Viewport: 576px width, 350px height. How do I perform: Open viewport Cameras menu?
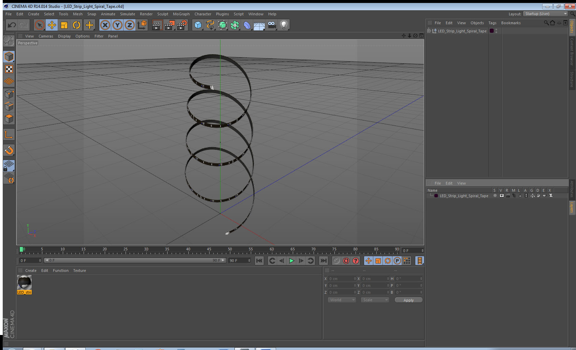click(46, 36)
